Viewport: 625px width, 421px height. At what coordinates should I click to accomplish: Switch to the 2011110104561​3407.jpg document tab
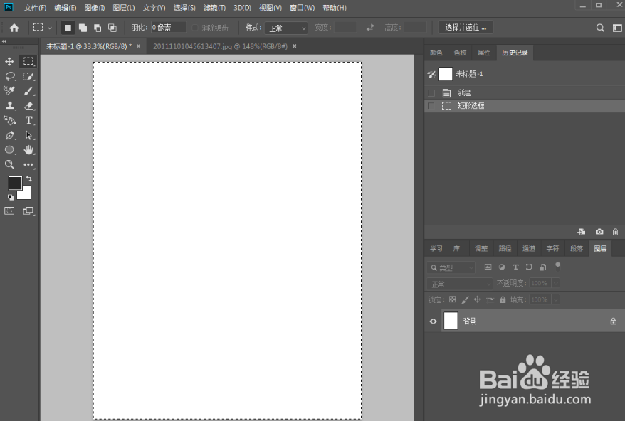pyautogui.click(x=221, y=46)
